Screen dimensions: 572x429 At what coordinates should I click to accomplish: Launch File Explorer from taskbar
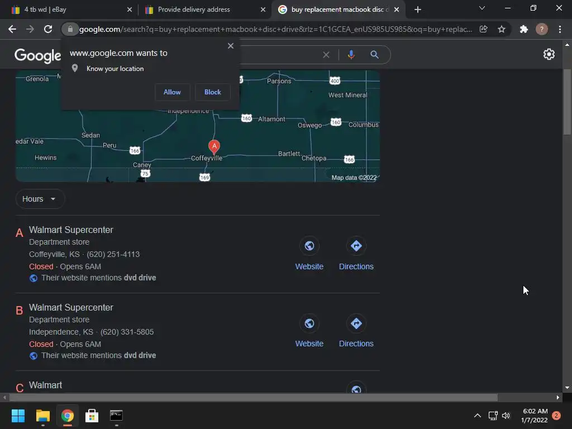point(42,416)
